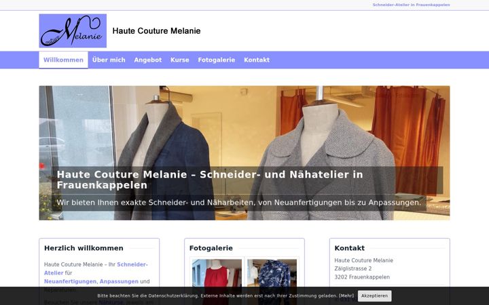The image size is (489, 305).
Task: Click the Fotogalerie box heading
Action: coord(211,248)
